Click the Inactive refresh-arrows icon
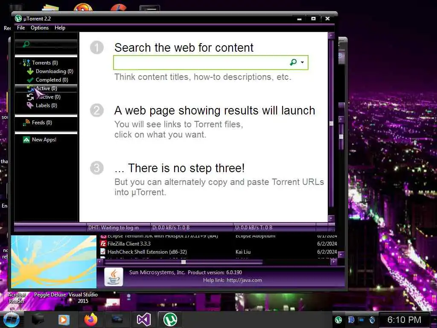Screen dimensions: 437x328 pyautogui.click(x=30, y=97)
